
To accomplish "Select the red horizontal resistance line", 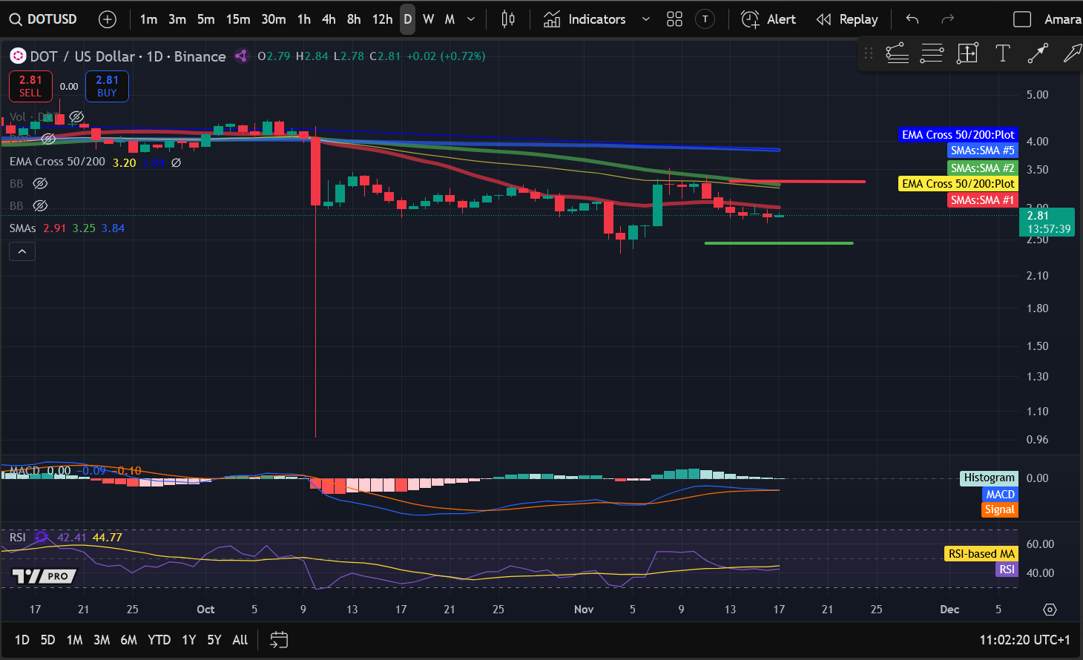I will point(797,181).
